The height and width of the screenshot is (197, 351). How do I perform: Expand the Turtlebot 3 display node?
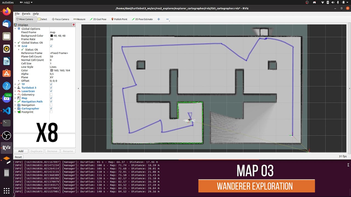tap(15, 88)
